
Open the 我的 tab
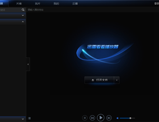click(56, 4)
